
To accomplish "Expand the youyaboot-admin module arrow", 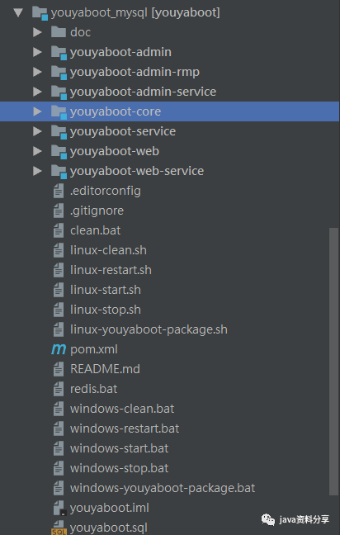I will tap(37, 52).
